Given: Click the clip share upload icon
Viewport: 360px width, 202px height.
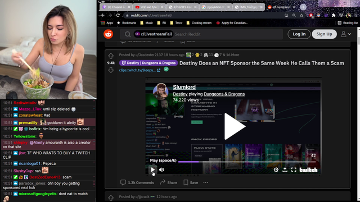Looking at the screenshot, I should tap(285, 169).
